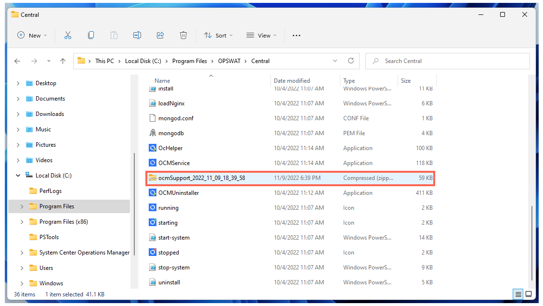Click OPSWAT in the address path
Image resolution: width=543 pixels, height=306 pixels.
229,61
